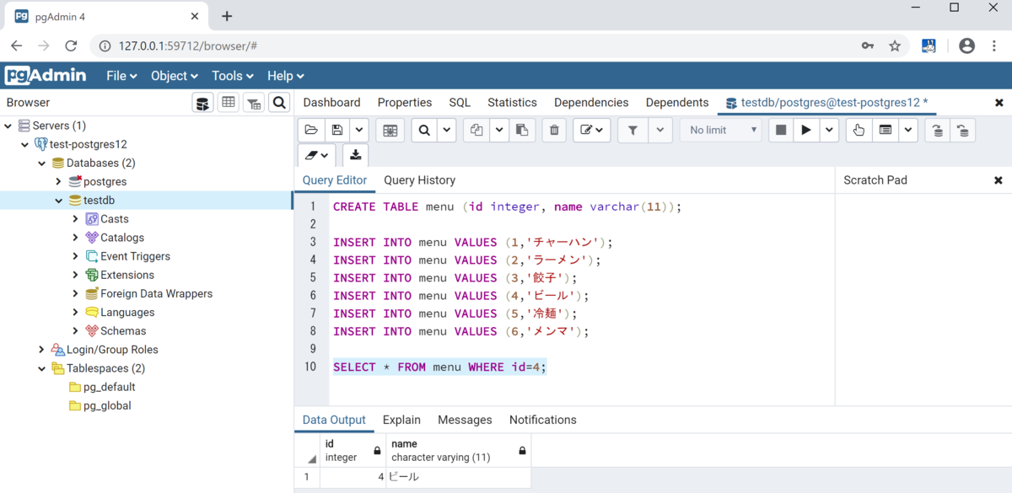Click the Download as CSV icon

tap(355, 155)
